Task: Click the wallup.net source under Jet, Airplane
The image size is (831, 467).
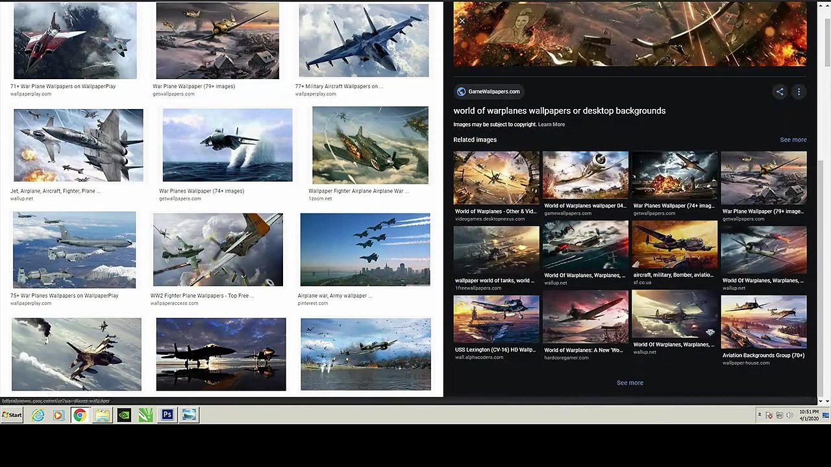Action: tap(21, 198)
